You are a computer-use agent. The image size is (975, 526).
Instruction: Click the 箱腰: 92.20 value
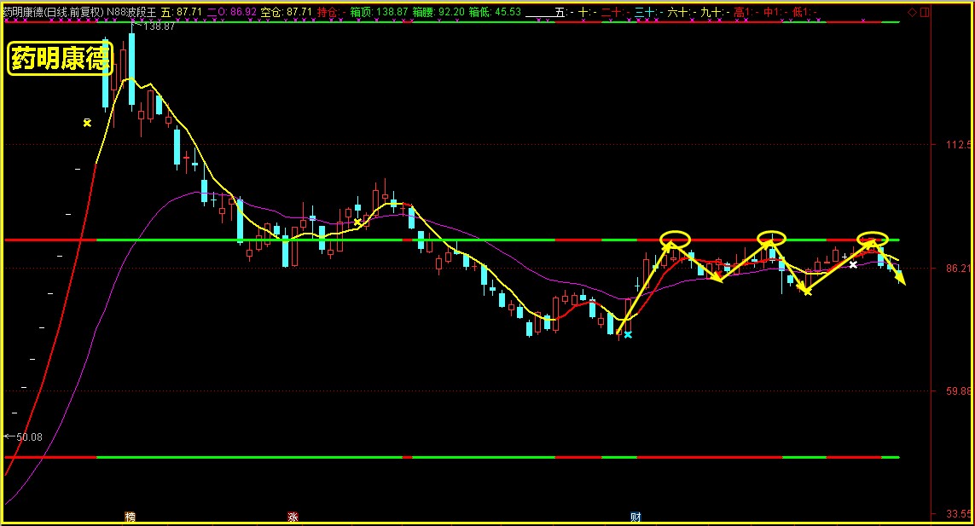[x=438, y=12]
